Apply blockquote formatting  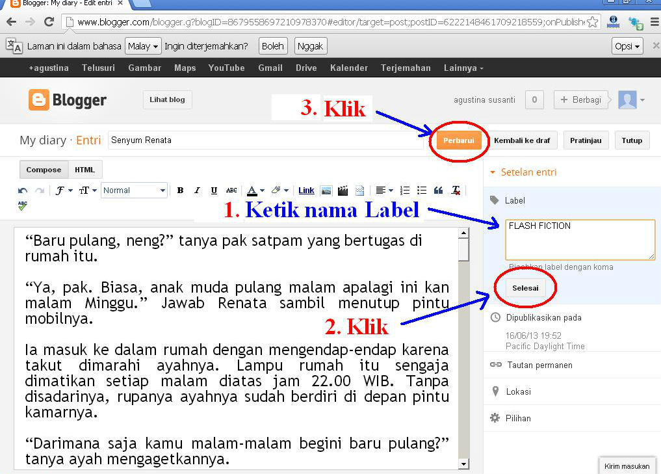click(x=439, y=191)
